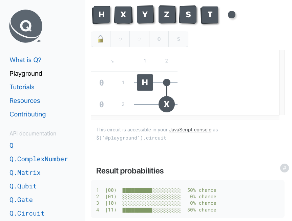Select the Pauli X gate tile
The width and height of the screenshot is (292, 221).
pos(123,15)
